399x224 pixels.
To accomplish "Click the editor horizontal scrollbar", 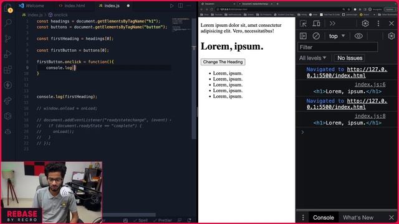I will point(129,215).
